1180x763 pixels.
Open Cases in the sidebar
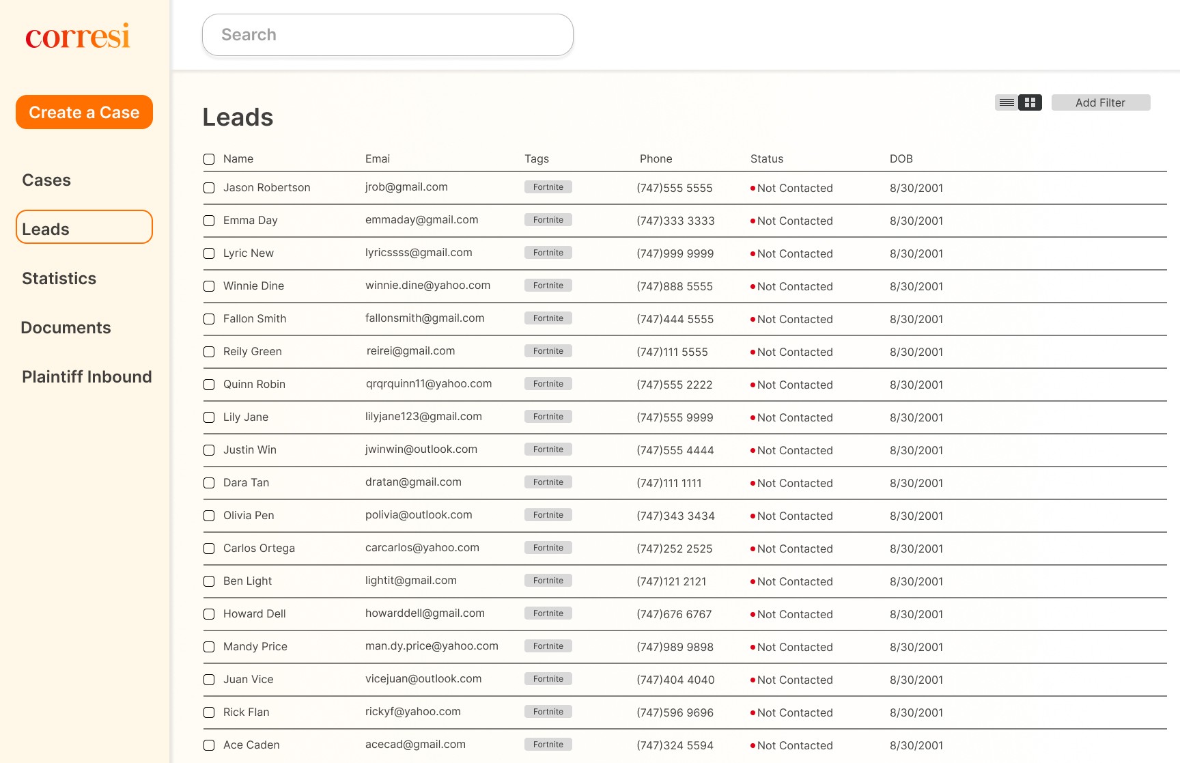tap(46, 180)
